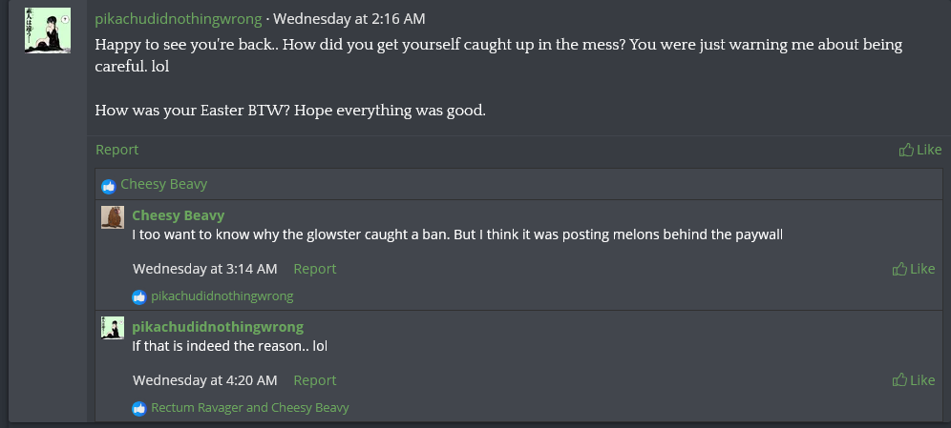The height and width of the screenshot is (428, 951).
Task: Open the Wednesday at 2:16 AM timestamp
Action: (x=349, y=19)
